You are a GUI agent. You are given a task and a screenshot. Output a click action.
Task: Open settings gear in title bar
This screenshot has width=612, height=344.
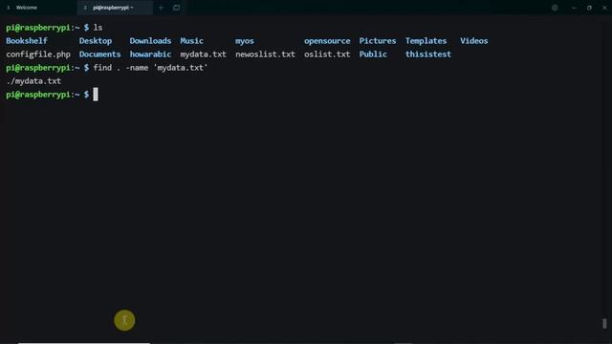(555, 8)
